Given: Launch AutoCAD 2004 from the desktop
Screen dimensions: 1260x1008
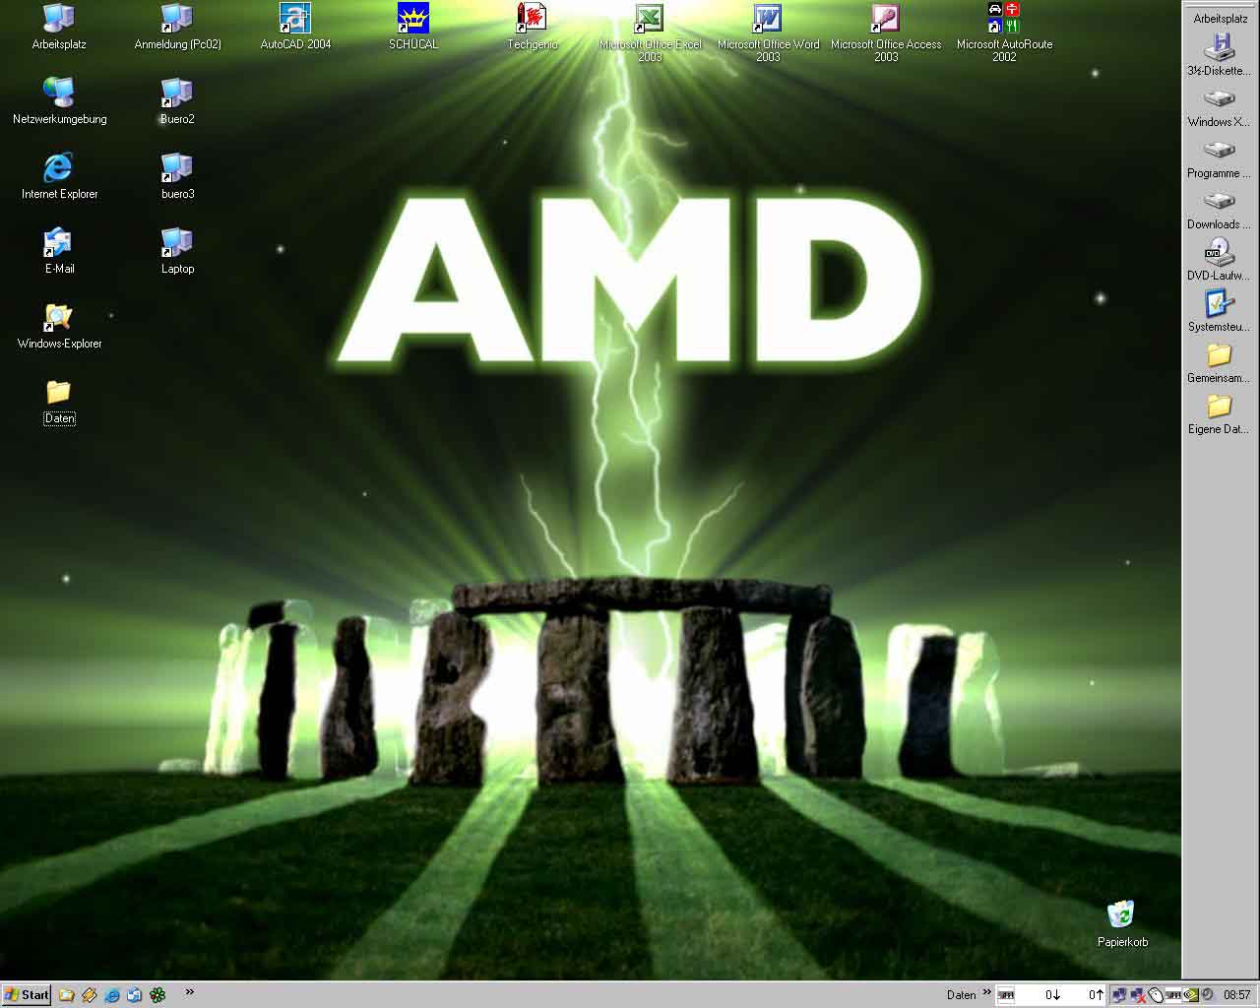Looking at the screenshot, I should [x=295, y=27].
